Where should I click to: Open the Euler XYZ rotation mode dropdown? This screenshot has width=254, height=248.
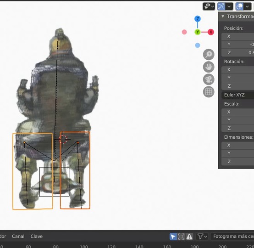coord(237,95)
